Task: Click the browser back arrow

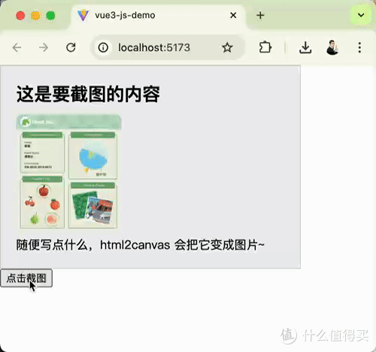Action: point(17,47)
